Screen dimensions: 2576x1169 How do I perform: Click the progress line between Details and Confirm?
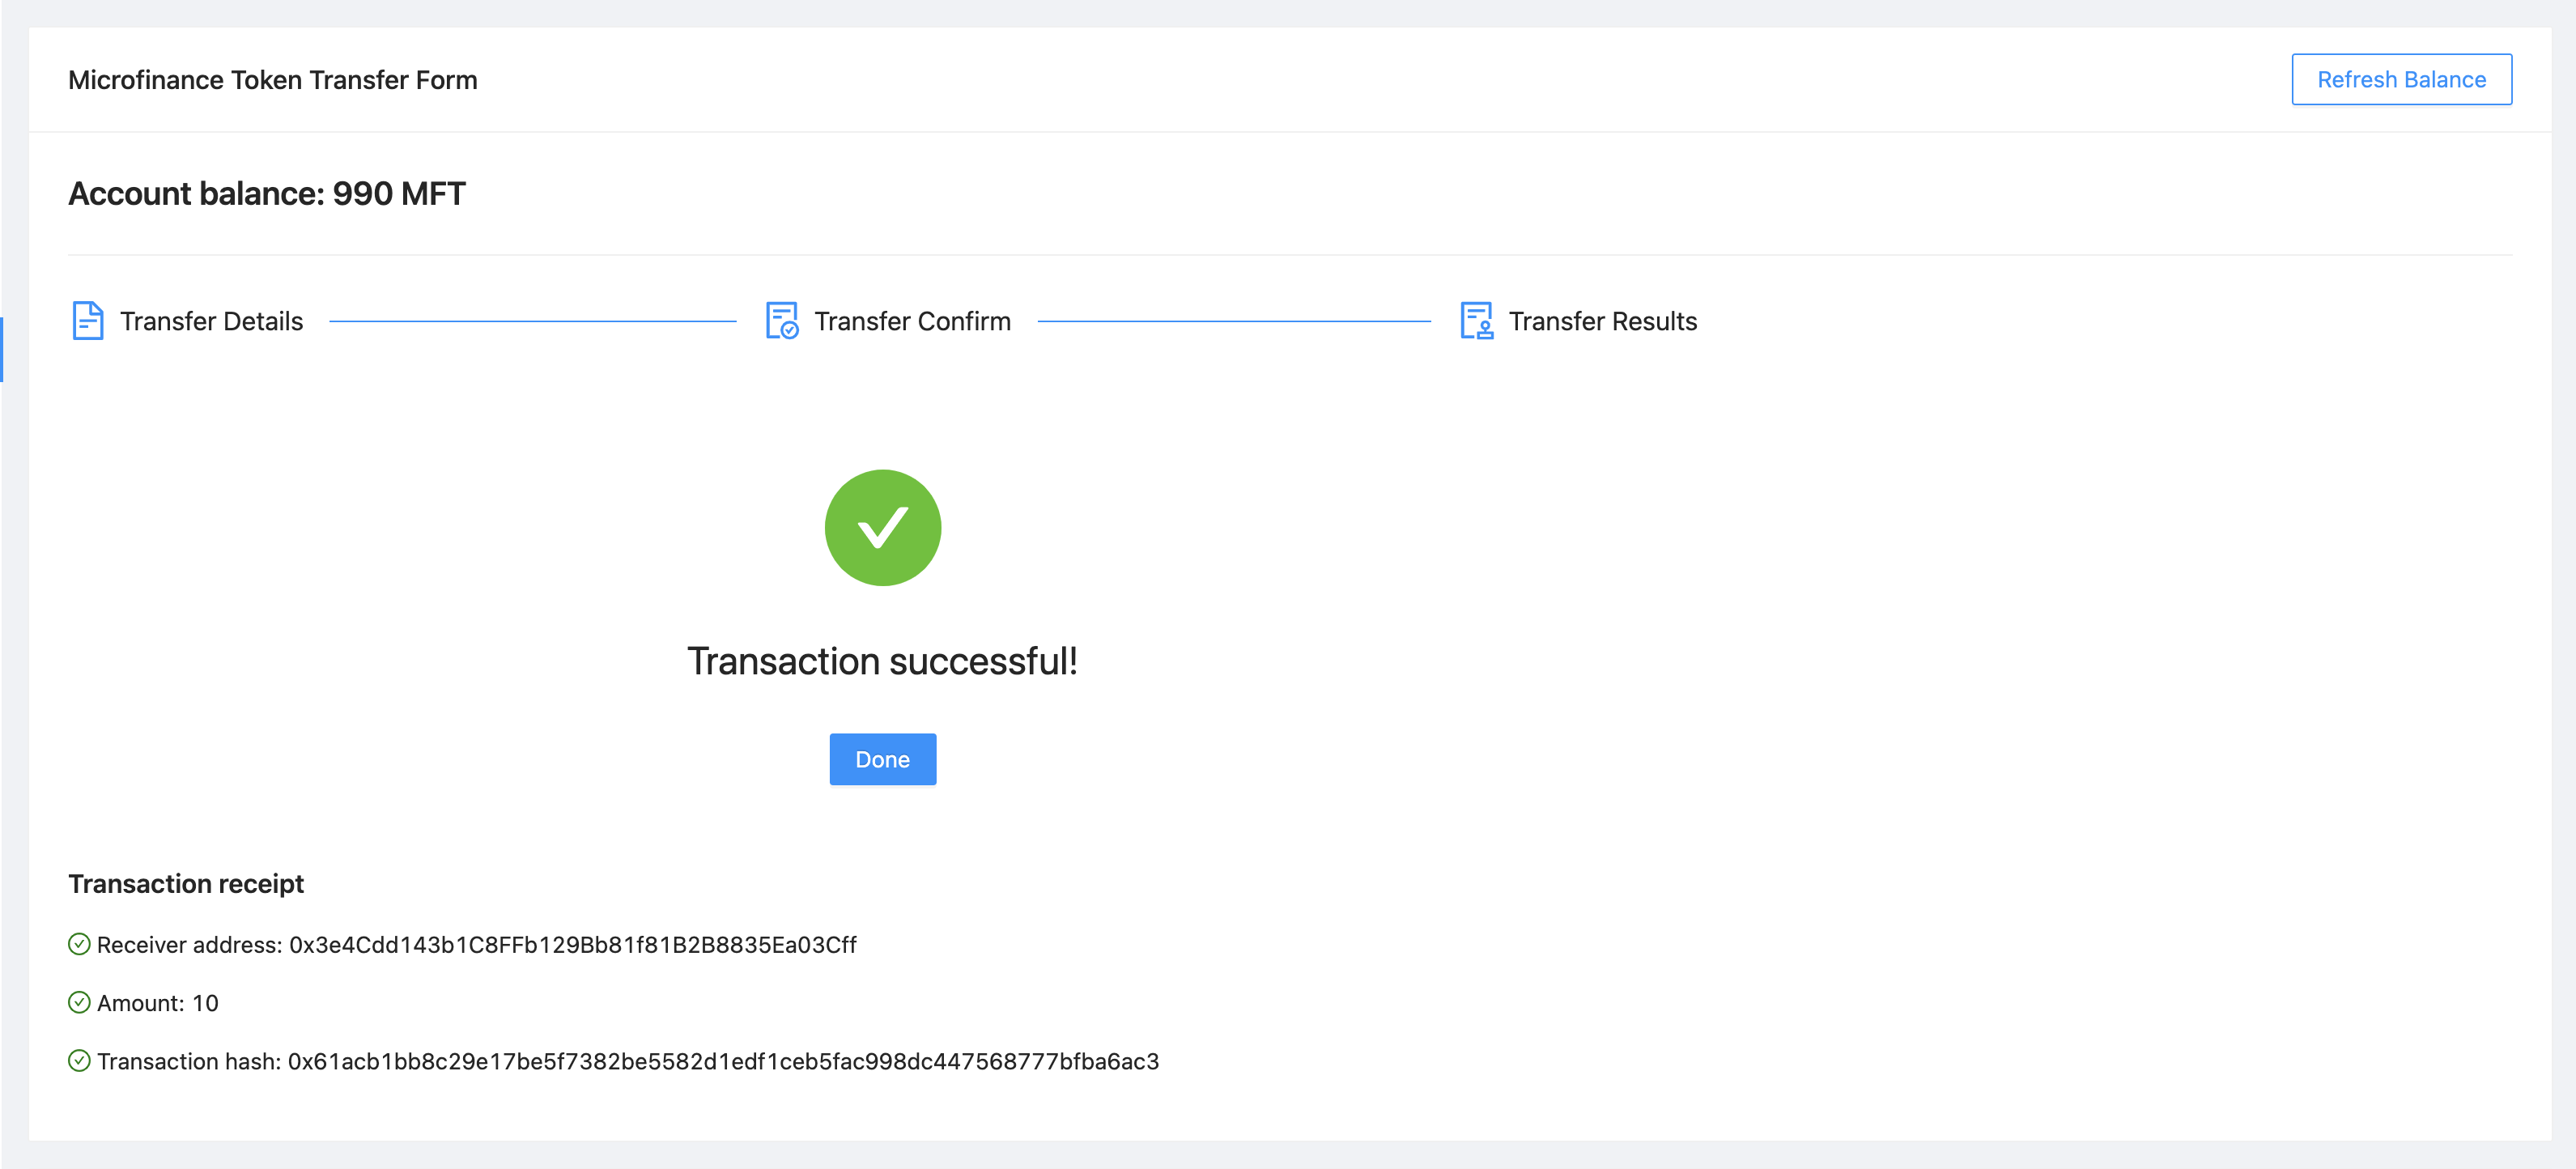point(533,321)
